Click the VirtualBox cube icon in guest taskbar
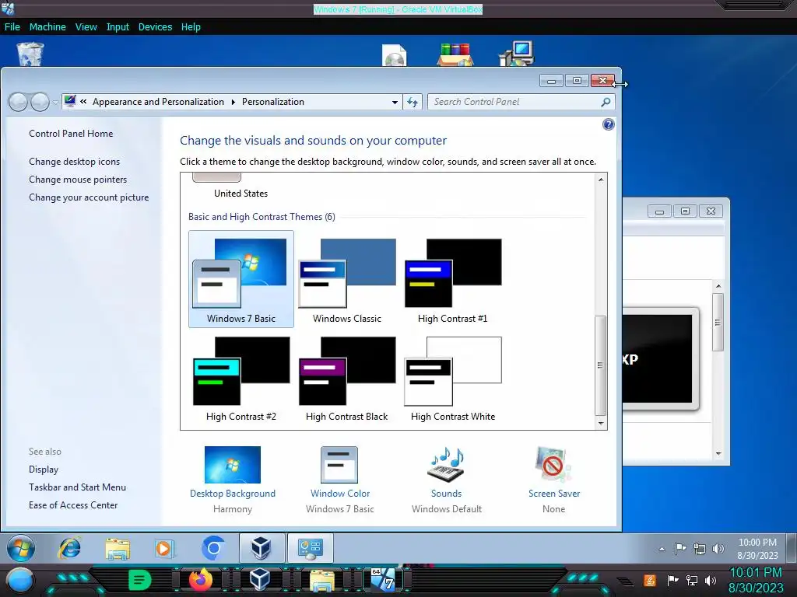 (x=261, y=548)
